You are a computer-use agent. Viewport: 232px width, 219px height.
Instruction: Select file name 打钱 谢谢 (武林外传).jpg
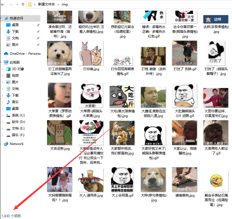154,71
